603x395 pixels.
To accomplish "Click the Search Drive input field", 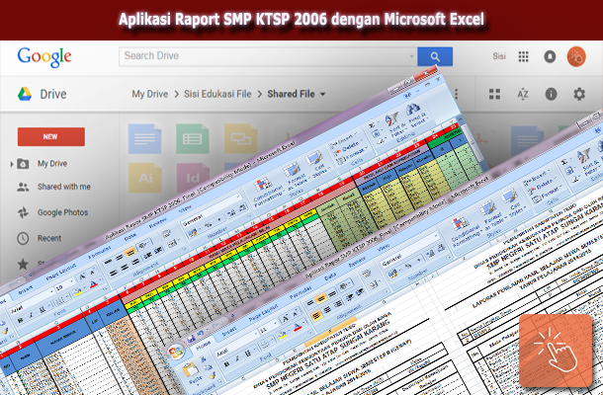I will click(268, 56).
